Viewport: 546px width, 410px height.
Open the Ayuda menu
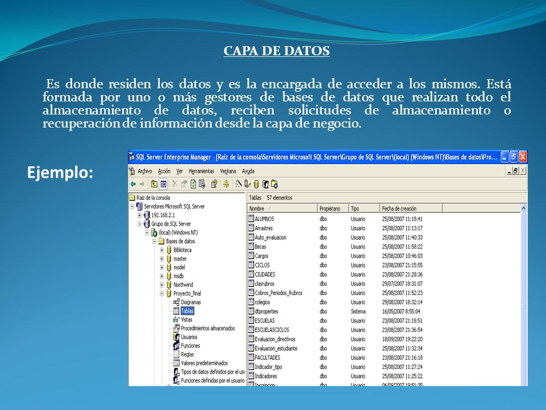tap(248, 171)
